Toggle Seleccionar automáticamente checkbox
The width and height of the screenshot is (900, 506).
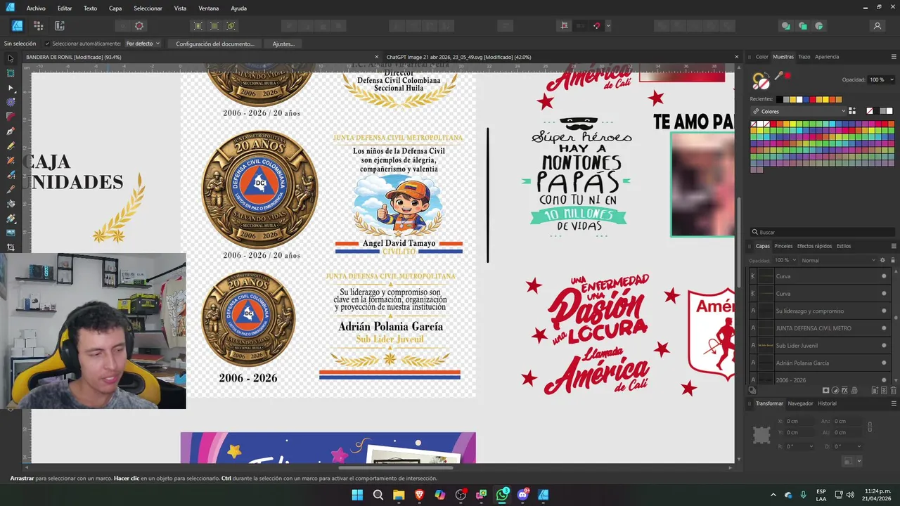(x=46, y=44)
